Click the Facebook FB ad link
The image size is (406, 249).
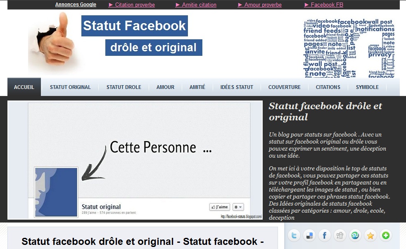[x=324, y=5]
